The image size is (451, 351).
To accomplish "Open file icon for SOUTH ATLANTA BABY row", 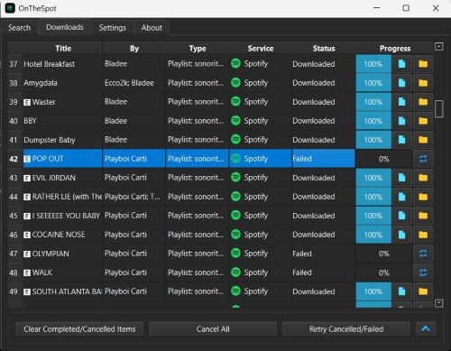I will pos(401,291).
